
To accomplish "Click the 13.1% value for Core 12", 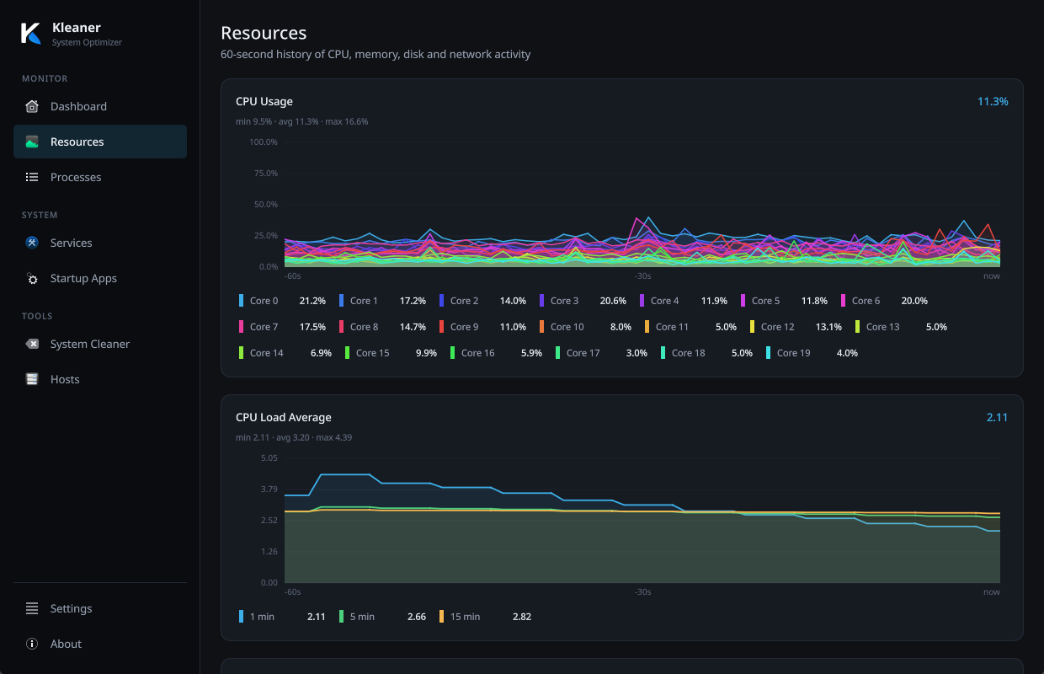I will point(828,327).
